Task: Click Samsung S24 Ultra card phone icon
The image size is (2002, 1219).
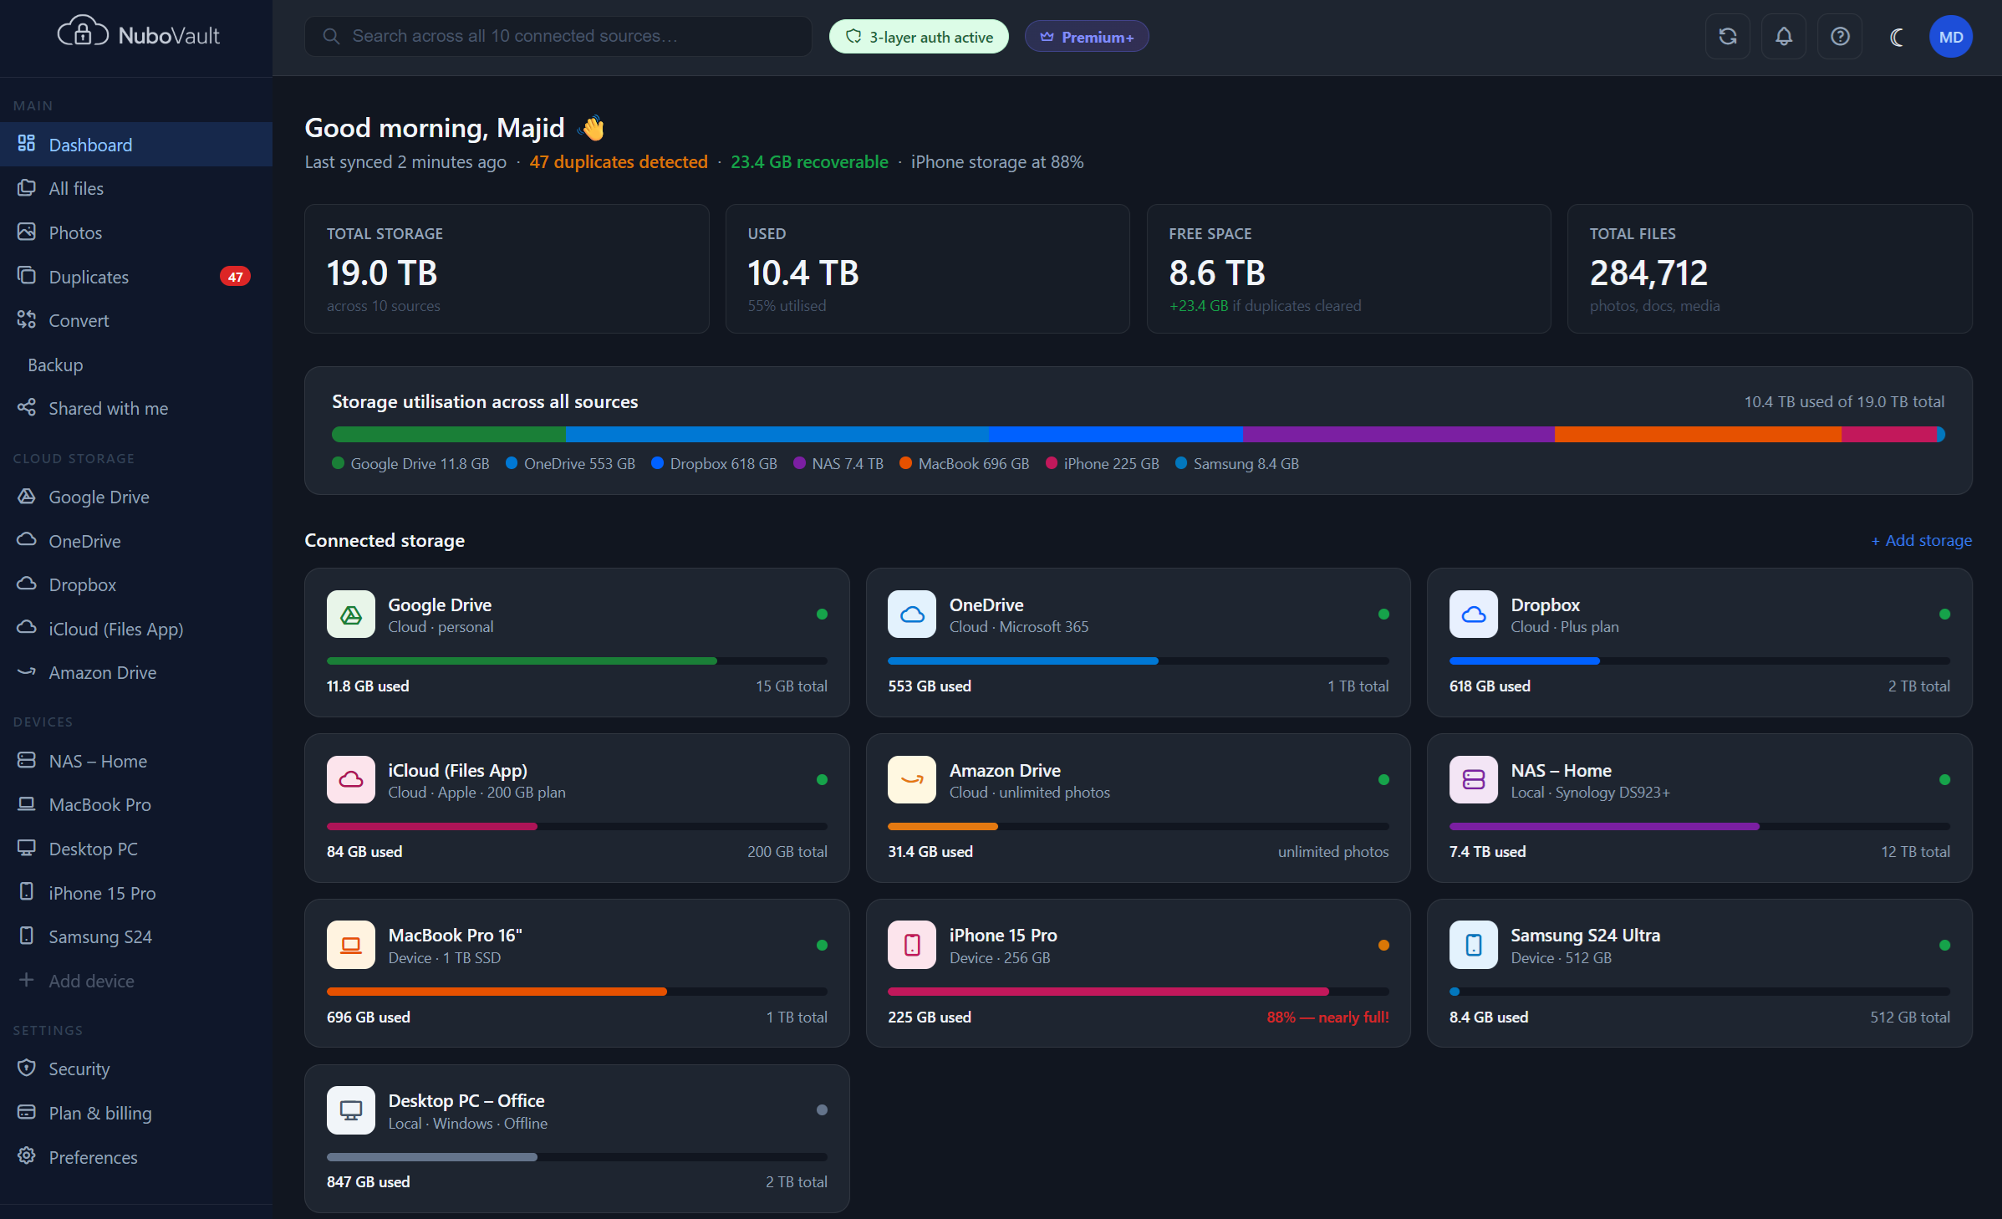Action: [1474, 945]
